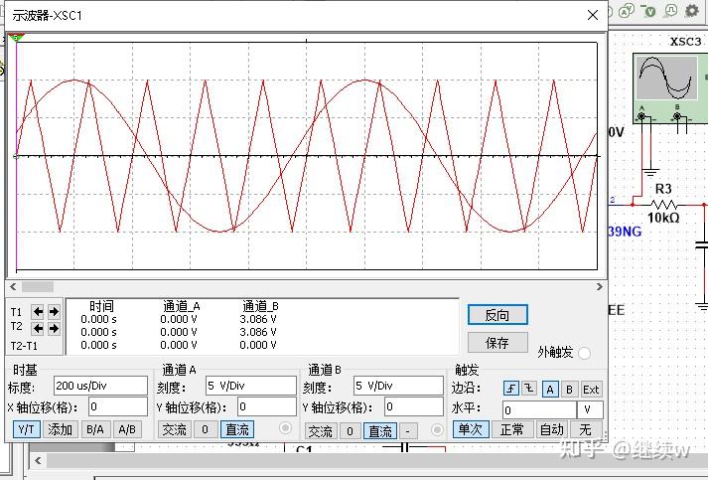Image resolution: width=708 pixels, height=480 pixels.
Task: Set Channel B coupling to 直流
Action: (x=380, y=431)
